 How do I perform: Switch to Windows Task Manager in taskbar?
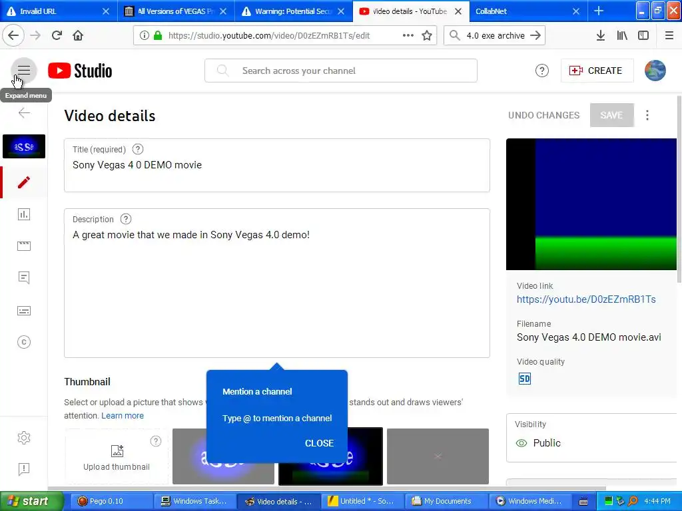click(195, 501)
